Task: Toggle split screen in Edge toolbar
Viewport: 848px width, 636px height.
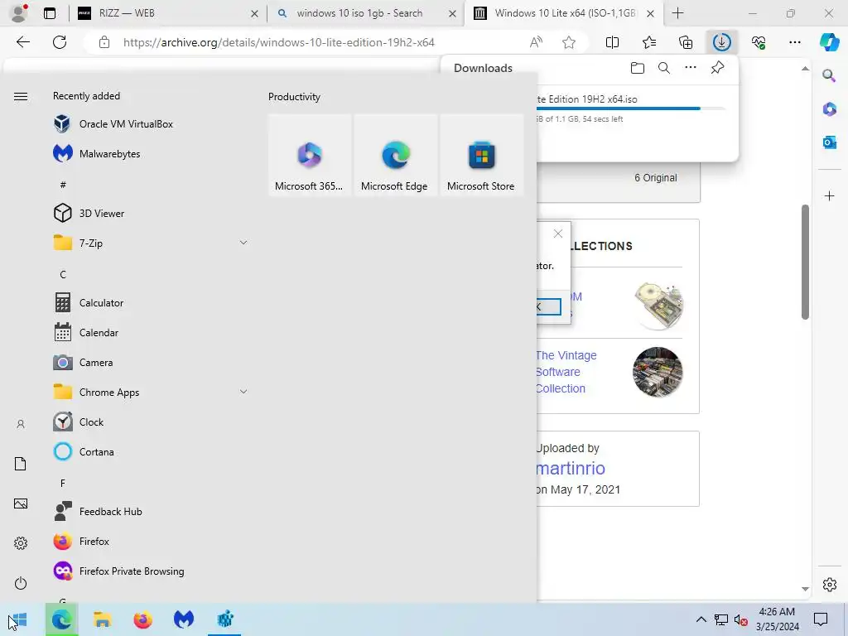Action: [612, 42]
